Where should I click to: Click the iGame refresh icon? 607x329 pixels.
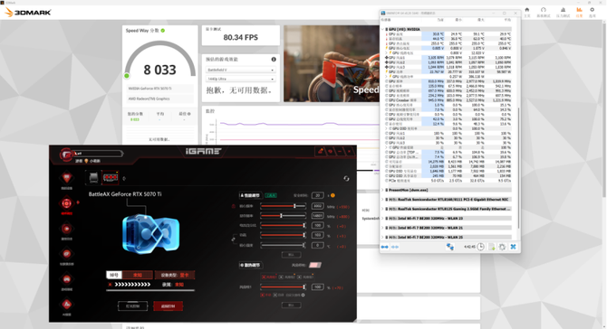click(x=346, y=178)
